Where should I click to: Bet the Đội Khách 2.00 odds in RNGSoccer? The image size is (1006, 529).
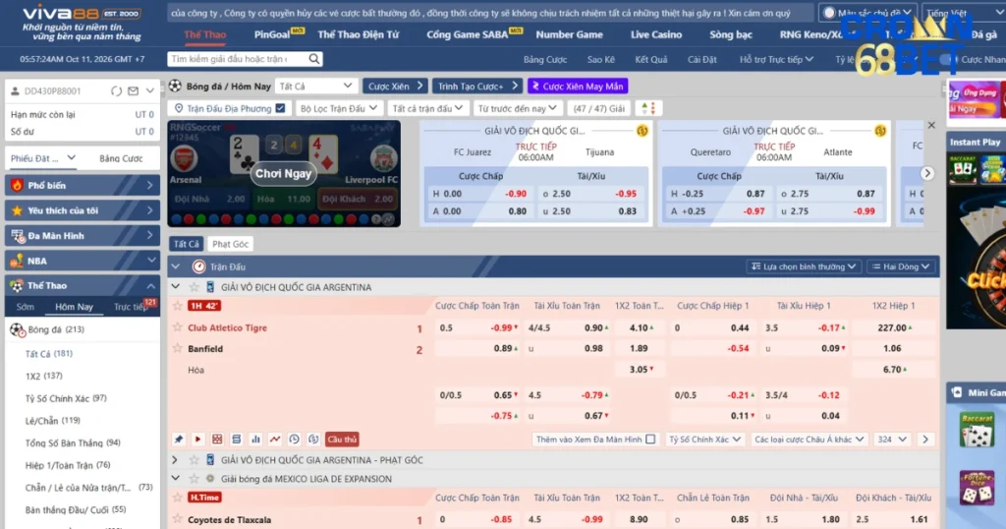(358, 199)
